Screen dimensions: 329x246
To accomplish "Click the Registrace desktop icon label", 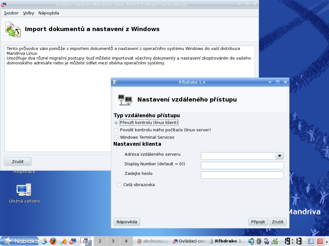I will 24,172.
